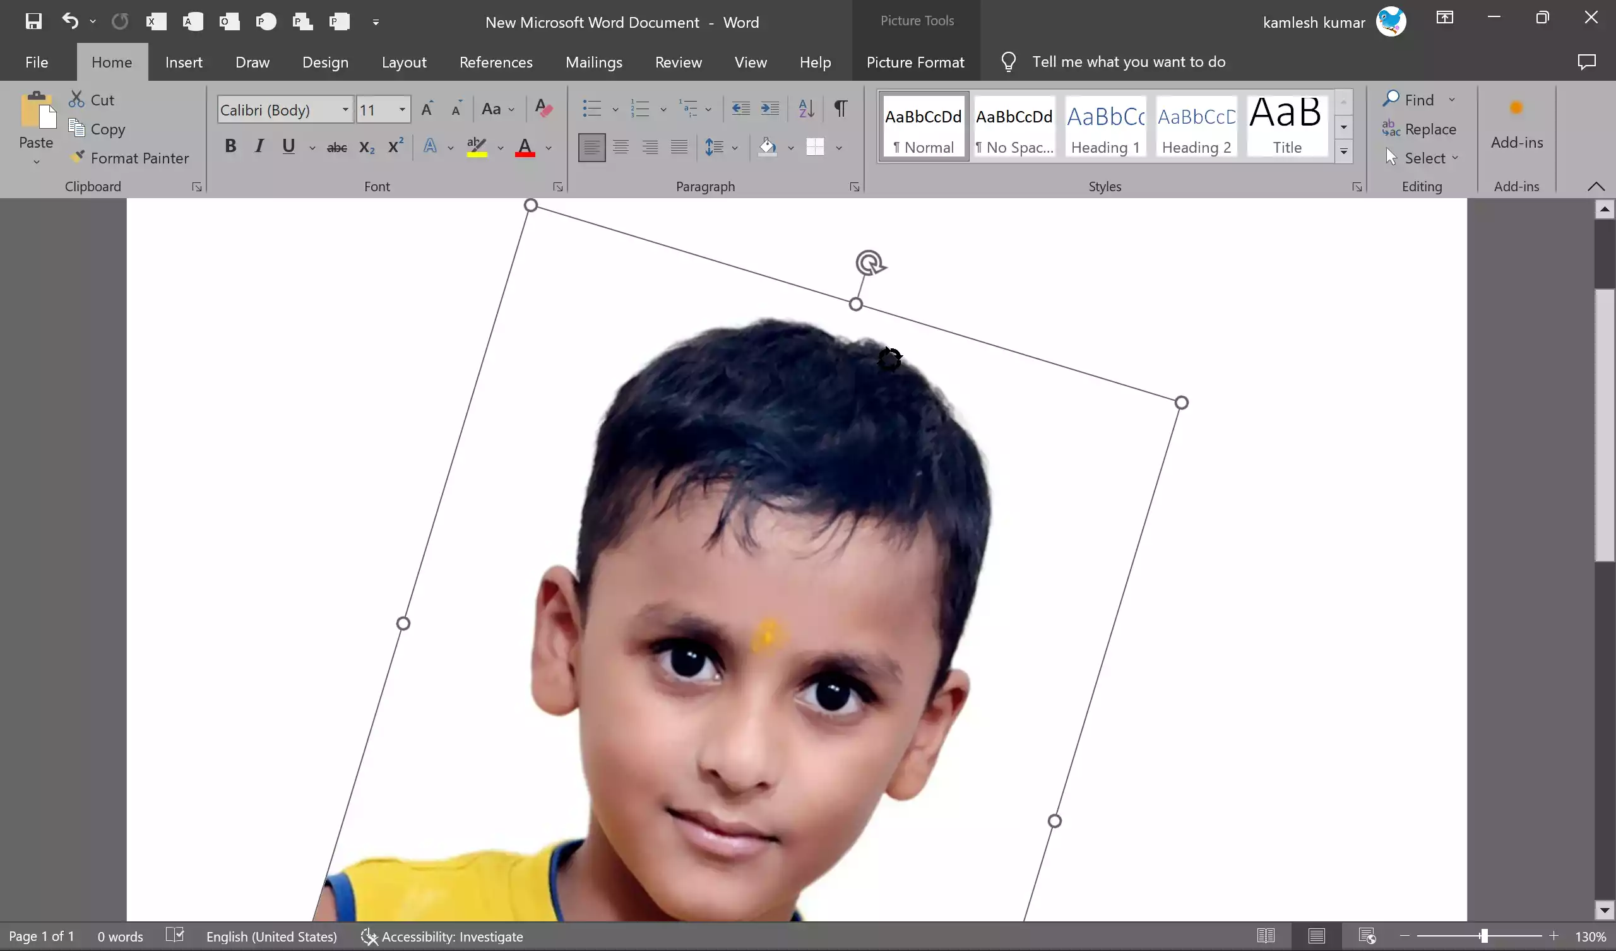Viewport: 1616px width, 951px height.
Task: Toggle Italic formatting
Action: (259, 146)
